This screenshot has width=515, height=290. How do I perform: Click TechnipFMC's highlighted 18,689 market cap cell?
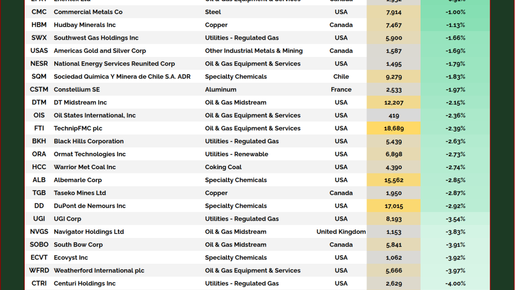[394, 128]
